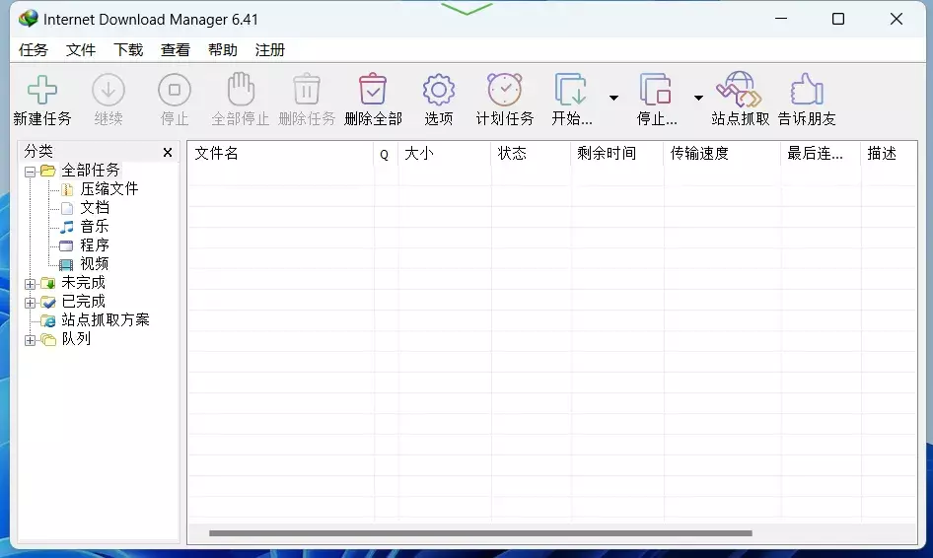This screenshot has width=933, height=558.
Task: Click the 删除全部 checked bin icon
Action: coord(373,90)
